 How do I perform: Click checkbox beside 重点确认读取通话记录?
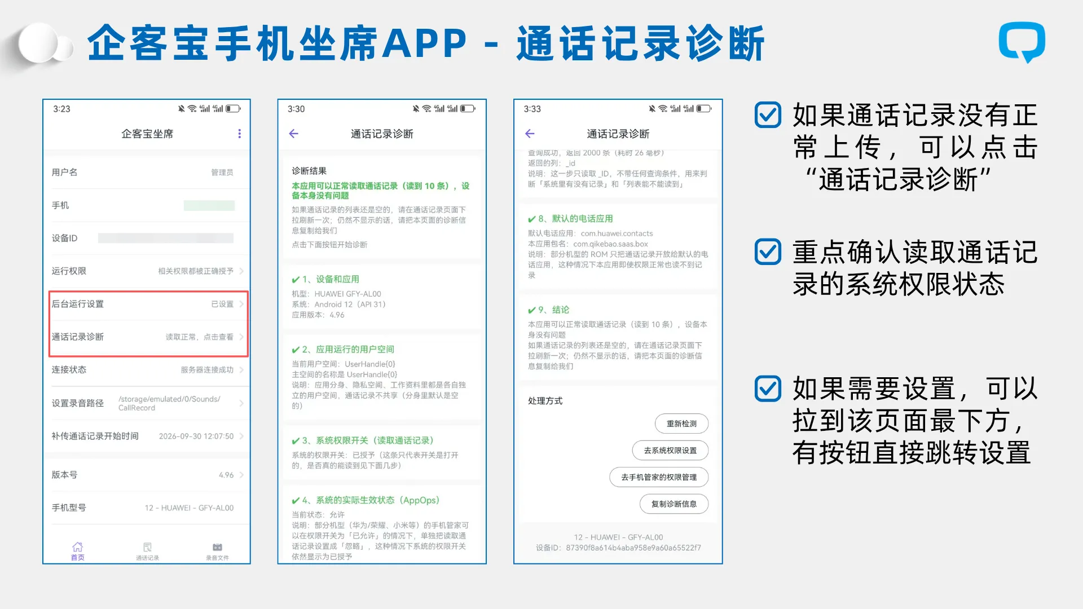tap(768, 252)
